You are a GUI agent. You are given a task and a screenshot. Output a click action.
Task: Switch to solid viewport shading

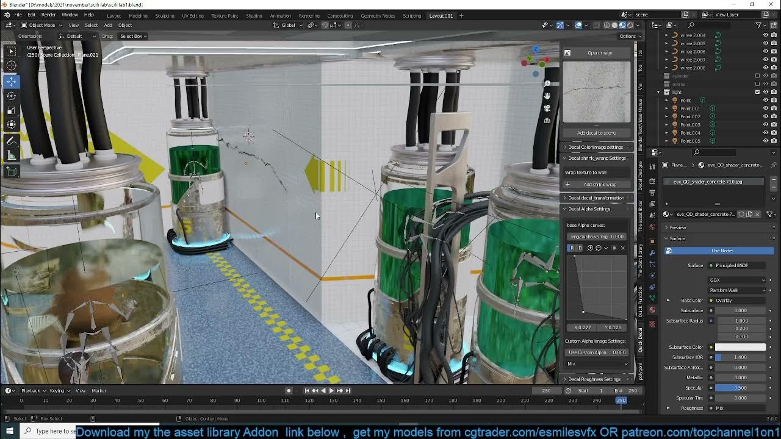coord(614,25)
